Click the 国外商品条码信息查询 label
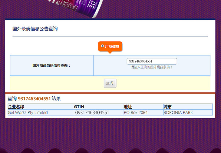Image resolution: width=221 pixels, height=153 pixels. 51,65
